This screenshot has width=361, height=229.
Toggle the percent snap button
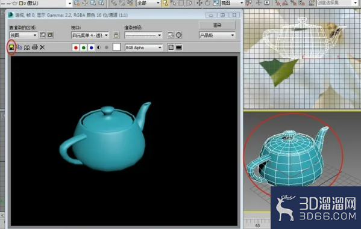(x=294, y=3)
